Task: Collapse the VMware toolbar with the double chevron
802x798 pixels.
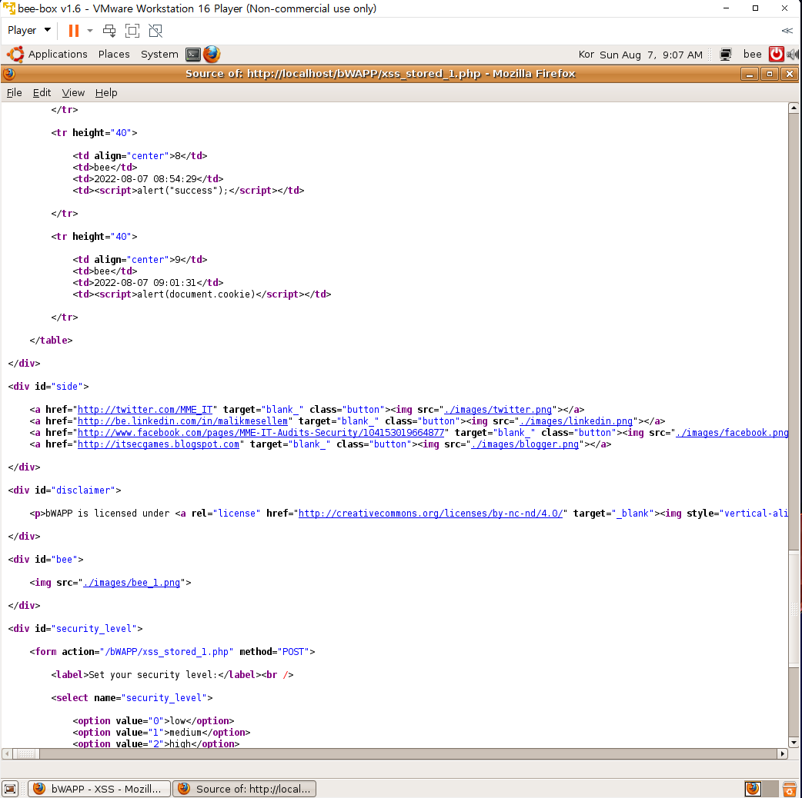Action: tap(787, 31)
